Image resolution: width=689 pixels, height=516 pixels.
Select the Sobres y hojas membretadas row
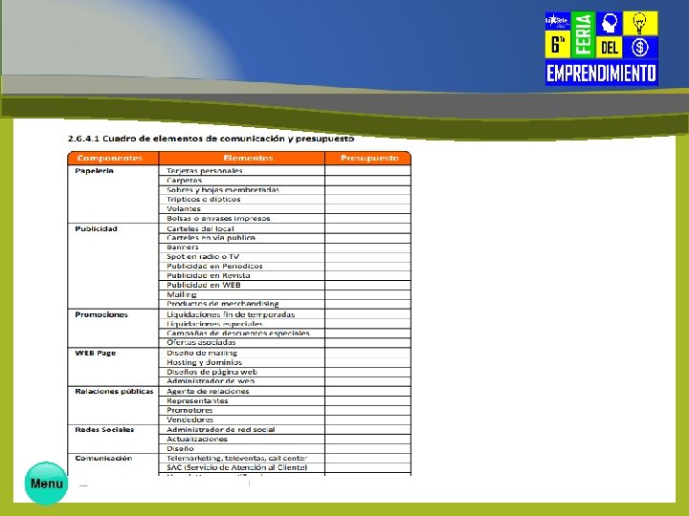coord(242,190)
